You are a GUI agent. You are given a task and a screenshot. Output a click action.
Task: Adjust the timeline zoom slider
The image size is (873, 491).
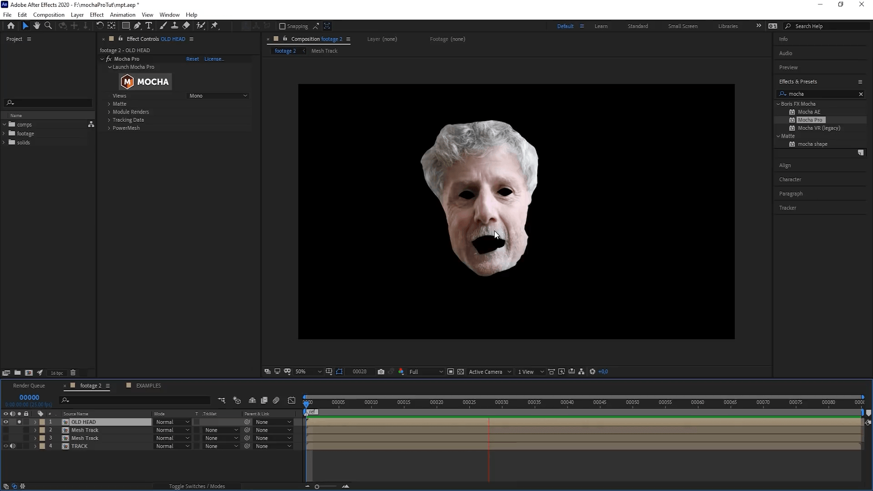pos(317,487)
